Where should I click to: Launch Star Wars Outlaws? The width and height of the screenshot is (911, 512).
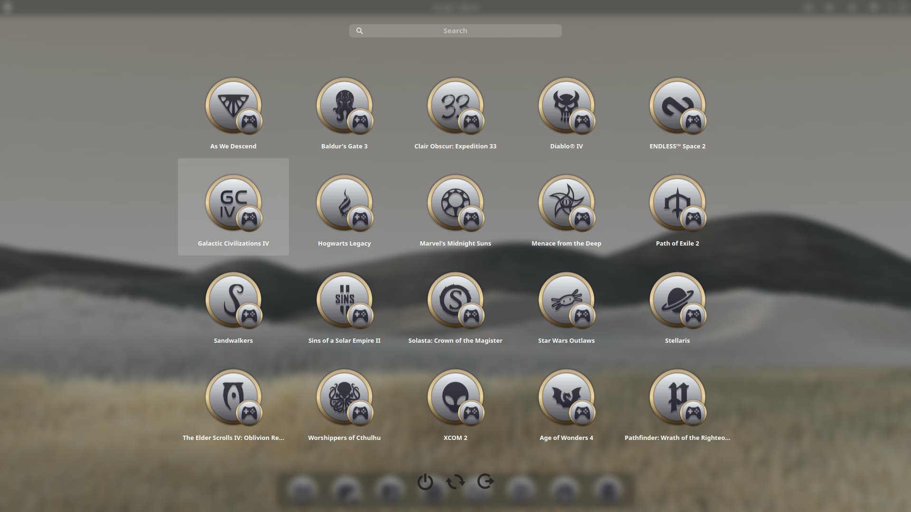tap(566, 301)
